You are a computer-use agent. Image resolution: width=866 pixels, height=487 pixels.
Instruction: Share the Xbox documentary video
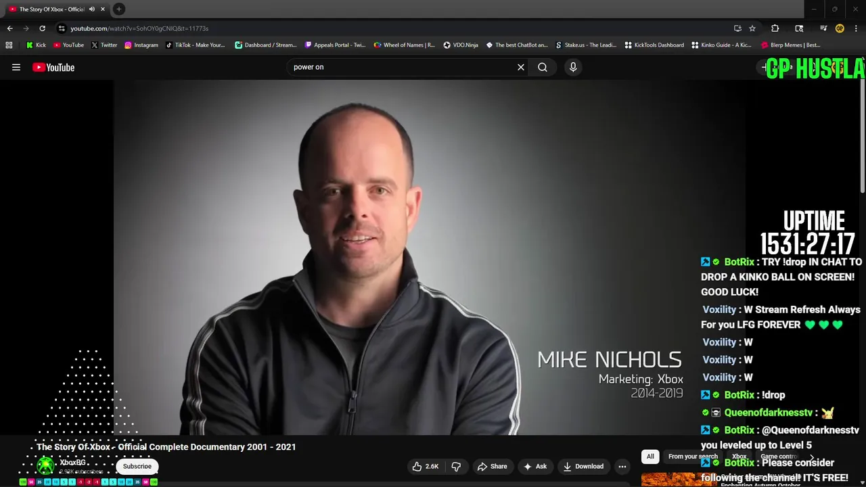pos(492,466)
